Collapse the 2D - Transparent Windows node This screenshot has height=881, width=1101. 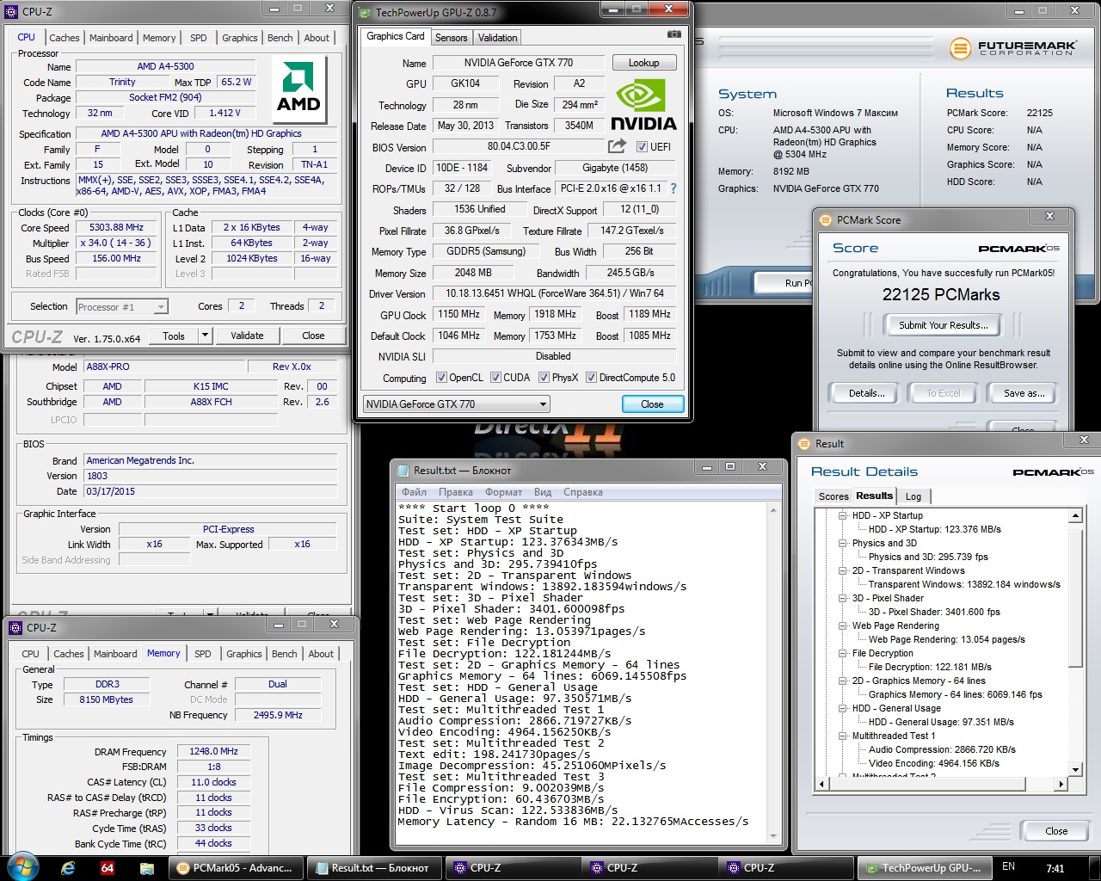point(843,571)
